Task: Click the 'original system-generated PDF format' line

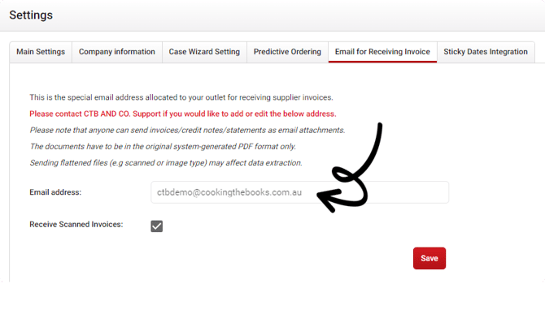Action: 163,146
